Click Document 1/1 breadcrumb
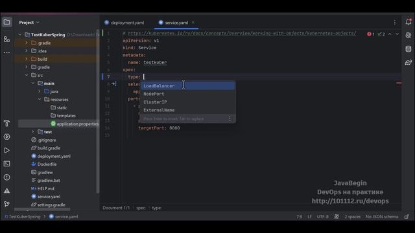Viewport: 415px width, 233px height. (x=116, y=208)
